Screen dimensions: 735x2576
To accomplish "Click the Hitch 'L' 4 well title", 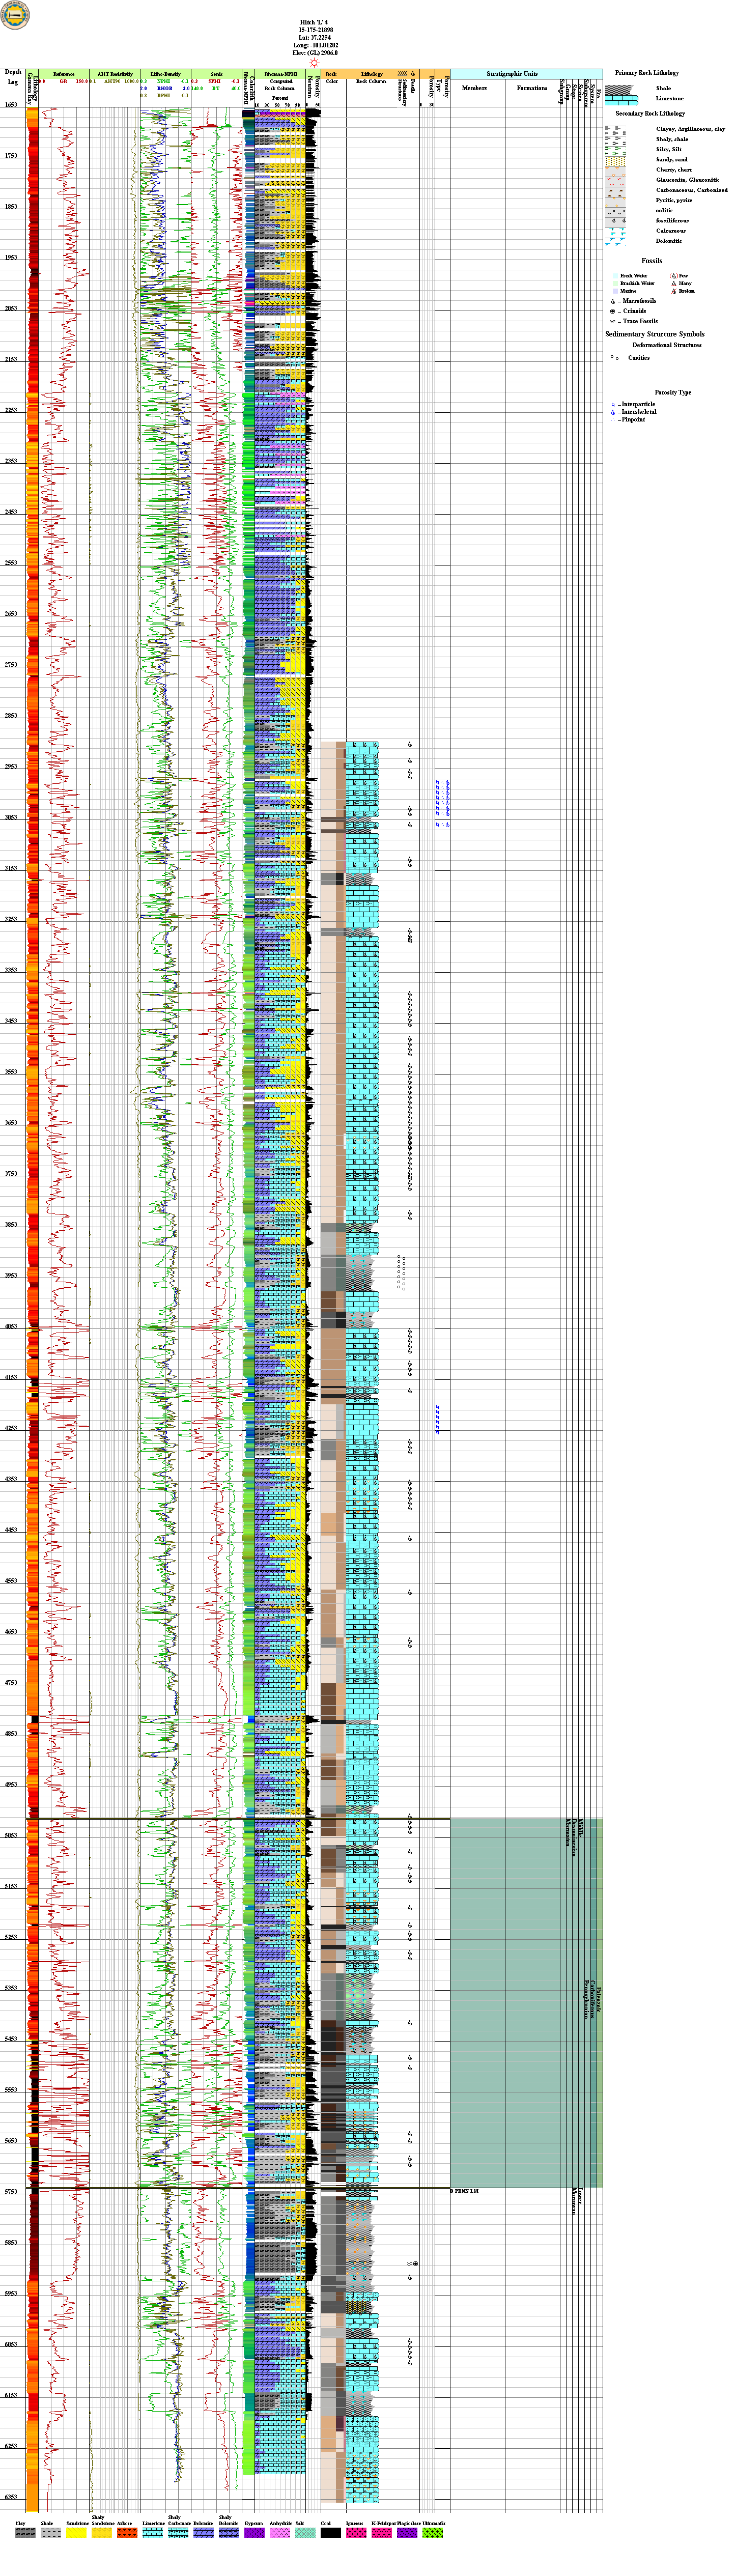I will point(314,22).
